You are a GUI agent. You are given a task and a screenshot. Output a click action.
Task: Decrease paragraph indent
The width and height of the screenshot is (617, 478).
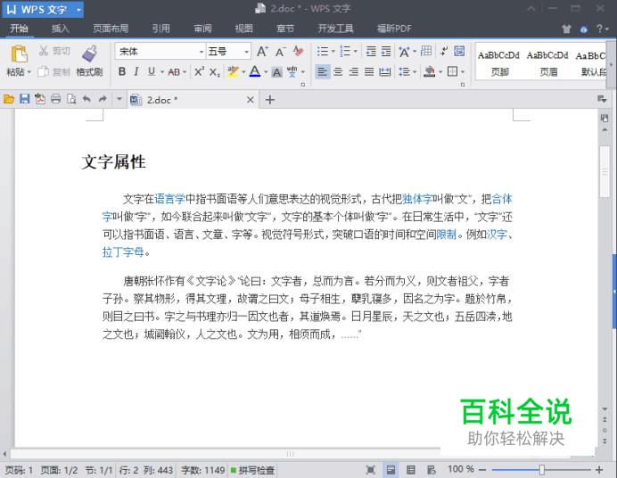(x=371, y=52)
